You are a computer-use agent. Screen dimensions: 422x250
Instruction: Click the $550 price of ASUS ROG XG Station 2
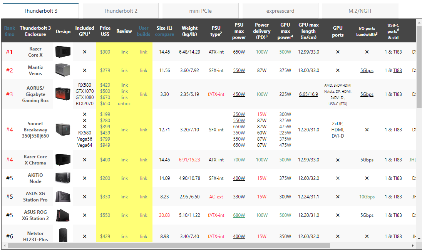coord(105,215)
